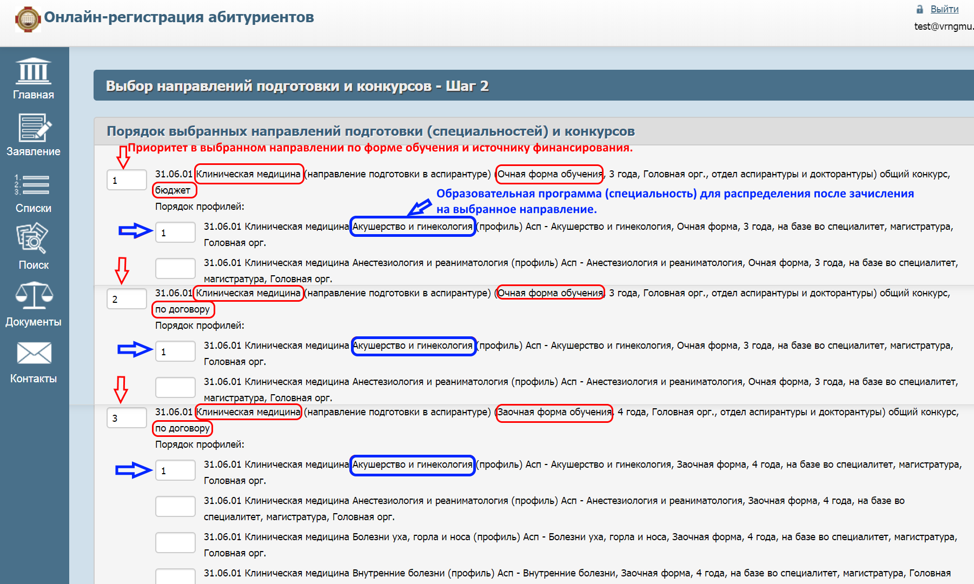Click the priority field containing 1 for бюджет competition
The height and width of the screenshot is (584, 974).
click(x=127, y=180)
